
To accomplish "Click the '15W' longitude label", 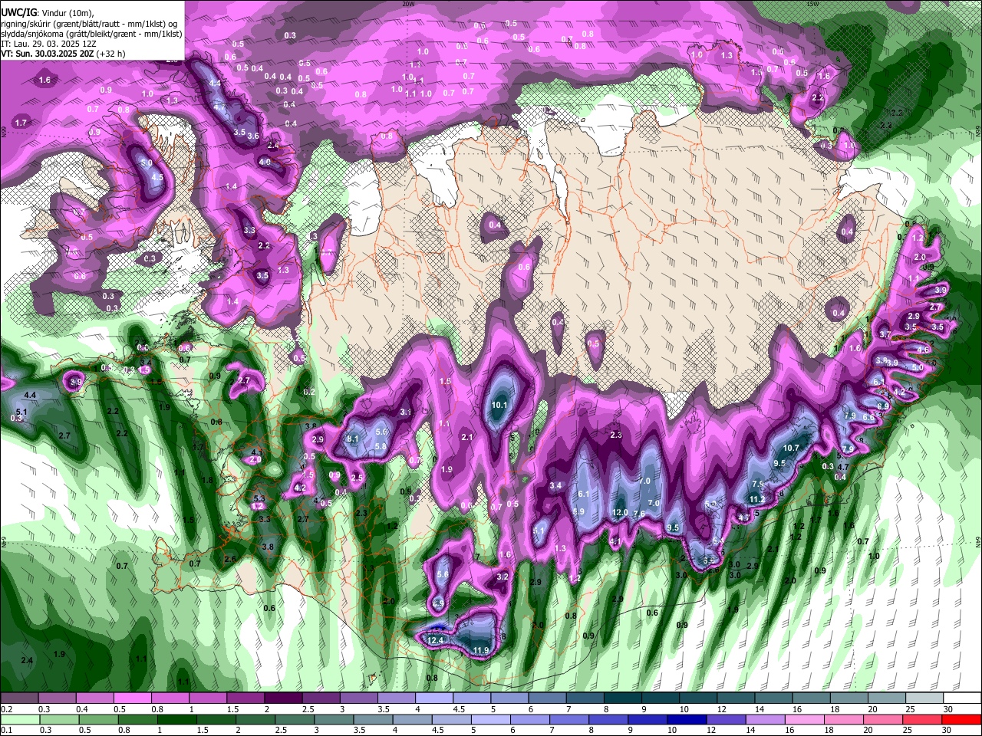I will pos(812,4).
